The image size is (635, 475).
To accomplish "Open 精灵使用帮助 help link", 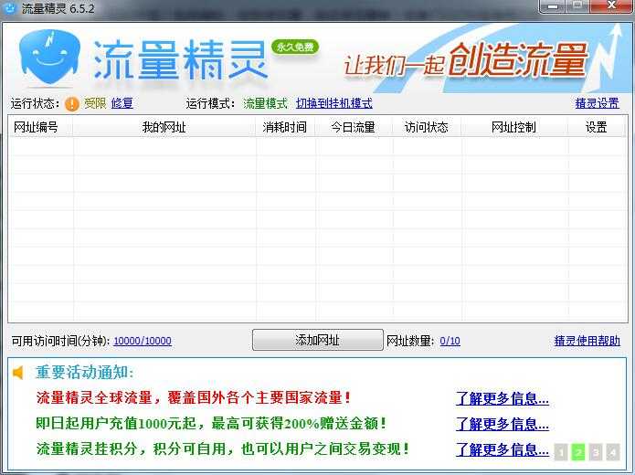I will [x=587, y=341].
